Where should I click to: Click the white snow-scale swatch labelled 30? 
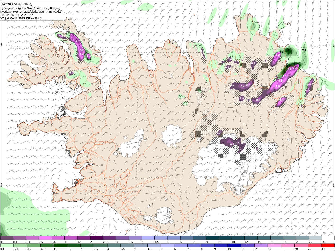click(328, 238)
